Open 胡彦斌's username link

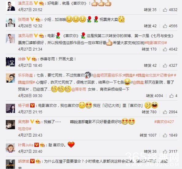(24, 161)
